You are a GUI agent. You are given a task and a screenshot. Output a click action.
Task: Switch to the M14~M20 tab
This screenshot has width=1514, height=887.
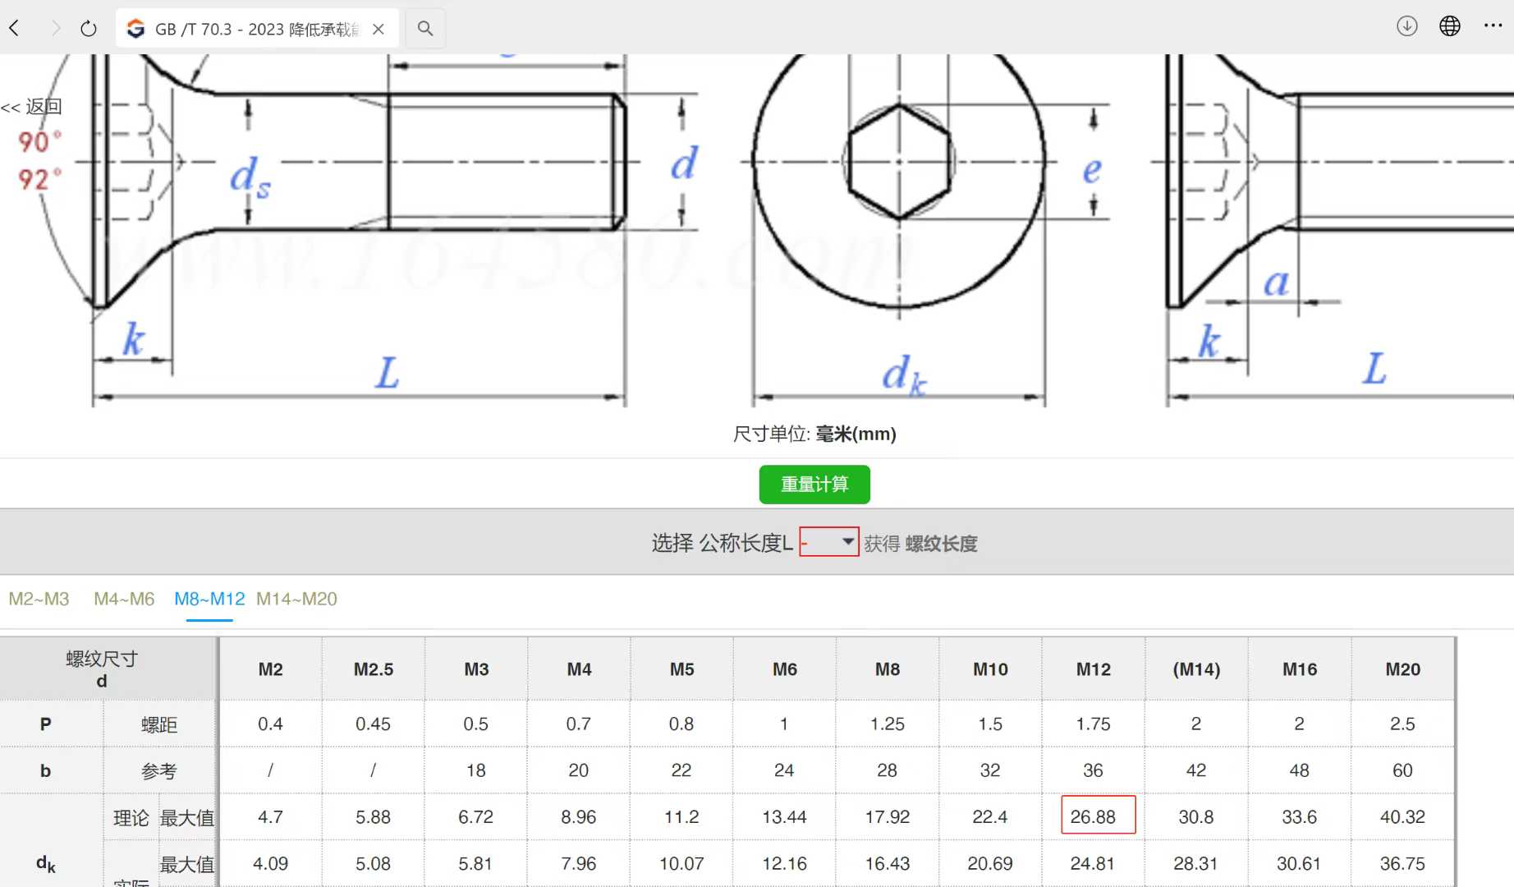296,599
